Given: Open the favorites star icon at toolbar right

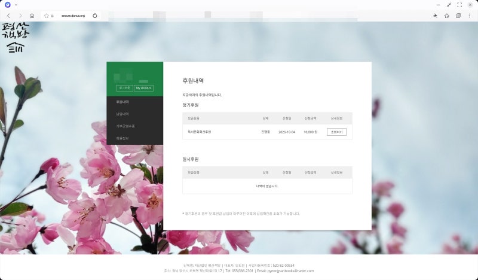Looking at the screenshot, I should (446, 16).
